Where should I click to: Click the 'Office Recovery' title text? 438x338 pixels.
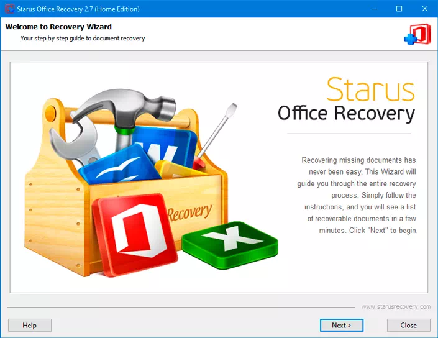pyautogui.click(x=347, y=114)
